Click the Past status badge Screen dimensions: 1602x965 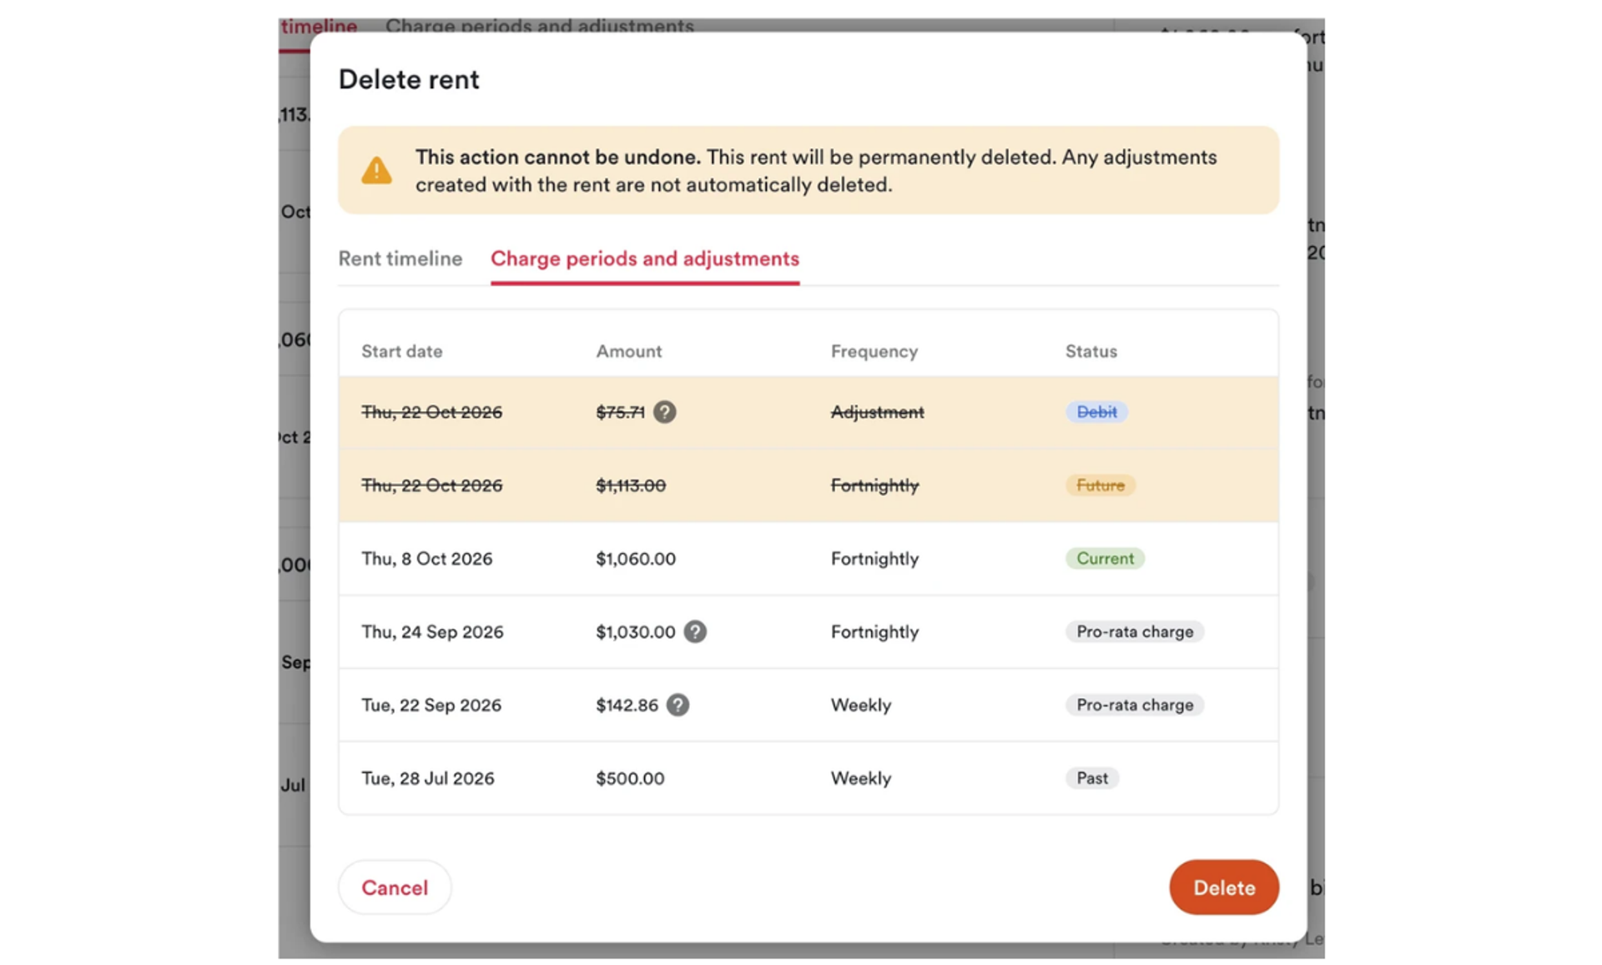[x=1092, y=778]
